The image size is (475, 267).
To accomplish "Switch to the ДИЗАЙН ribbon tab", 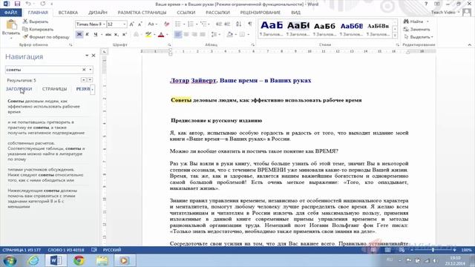I will [x=98, y=13].
